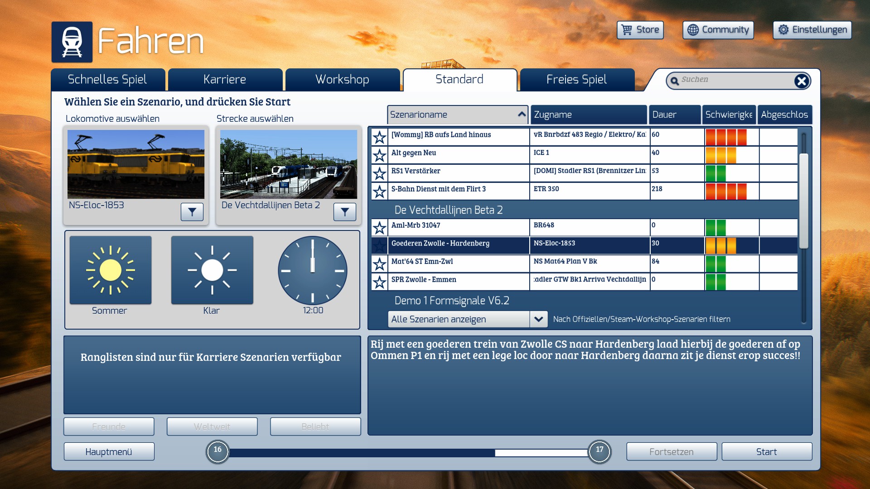Click the ICE 1 train name cell
The image size is (870, 489).
pyautogui.click(x=590, y=155)
